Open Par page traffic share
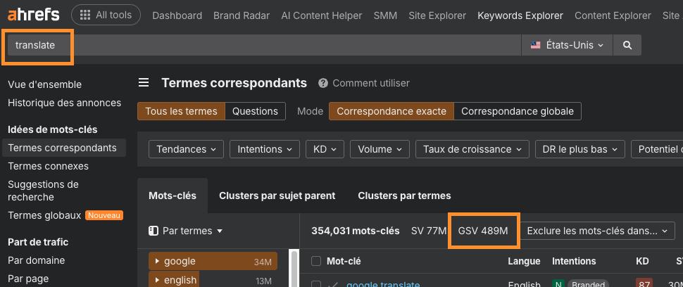683x287 pixels. (x=28, y=279)
